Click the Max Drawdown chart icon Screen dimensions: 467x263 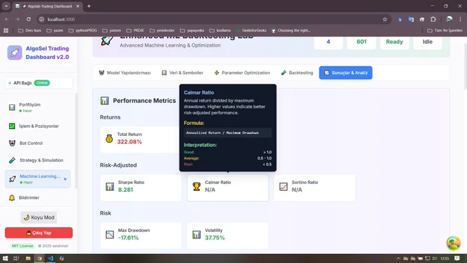pos(110,235)
